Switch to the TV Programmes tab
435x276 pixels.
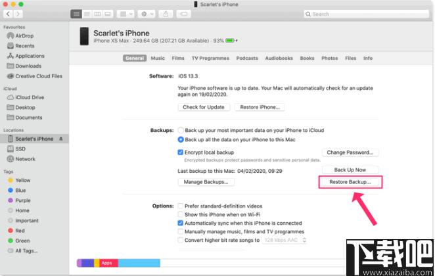click(210, 58)
